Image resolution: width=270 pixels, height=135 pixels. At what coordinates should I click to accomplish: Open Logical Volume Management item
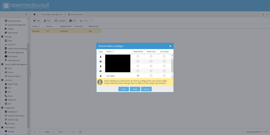[x=16, y=49]
